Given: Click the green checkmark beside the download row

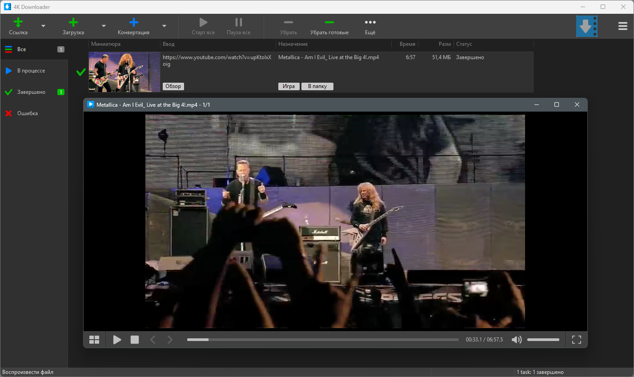Looking at the screenshot, I should click(81, 72).
